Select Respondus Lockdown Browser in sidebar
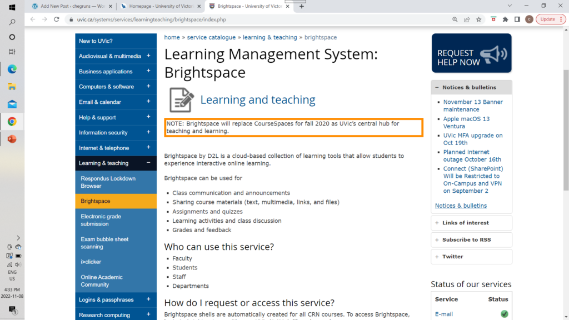Image resolution: width=569 pixels, height=320 pixels. pos(108,182)
